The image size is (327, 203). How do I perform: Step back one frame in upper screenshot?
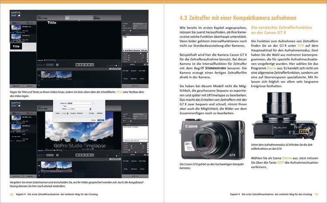[x=80, y=65]
